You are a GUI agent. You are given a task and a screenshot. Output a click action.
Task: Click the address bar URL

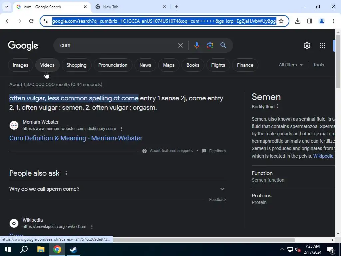click(x=164, y=21)
